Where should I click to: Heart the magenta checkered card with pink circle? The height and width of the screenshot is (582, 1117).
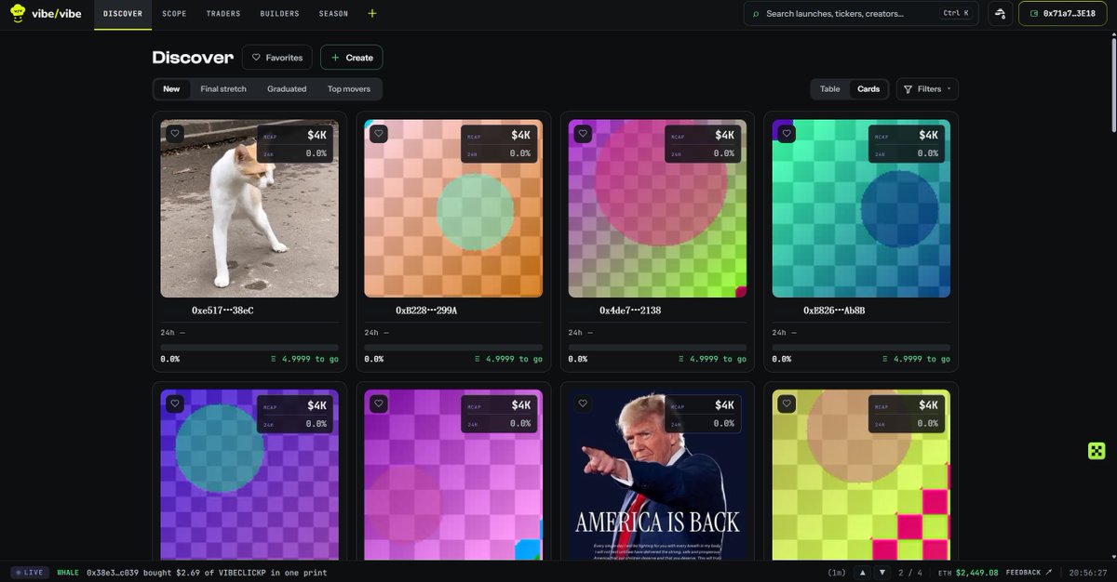379,403
